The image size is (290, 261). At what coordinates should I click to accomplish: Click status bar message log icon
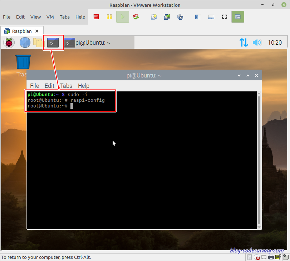286,257
